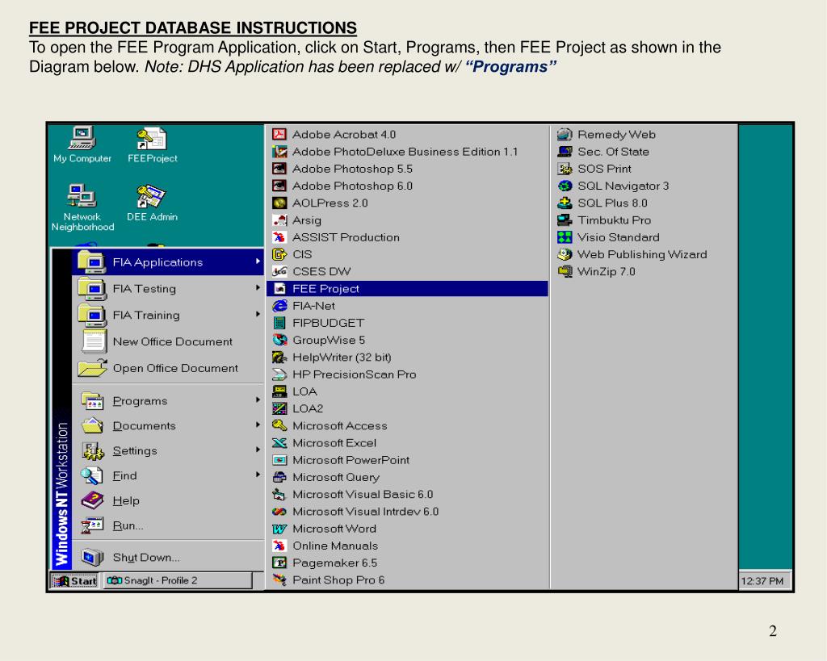Click the Timbuktu Pro icon
This screenshot has width=827, height=661.
click(x=565, y=220)
